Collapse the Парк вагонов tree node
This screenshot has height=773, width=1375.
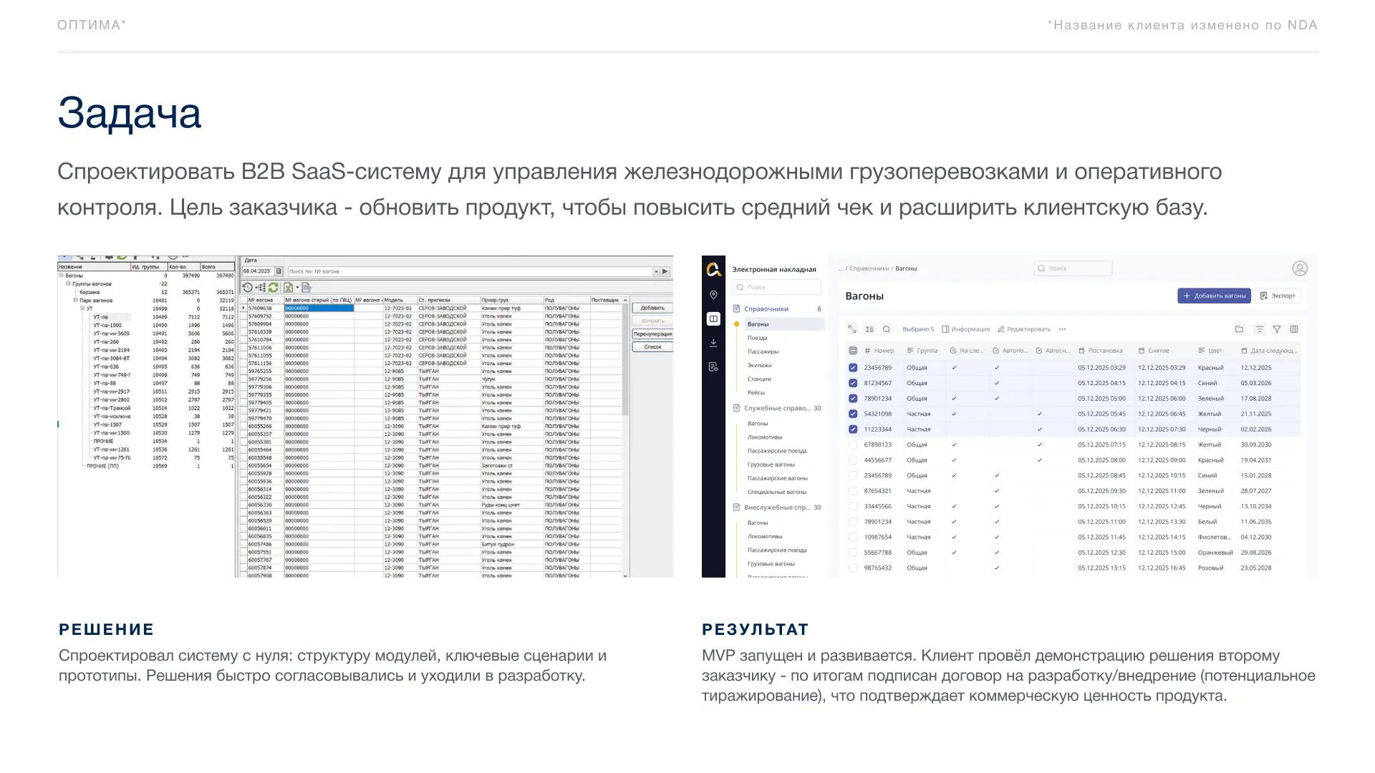75,301
